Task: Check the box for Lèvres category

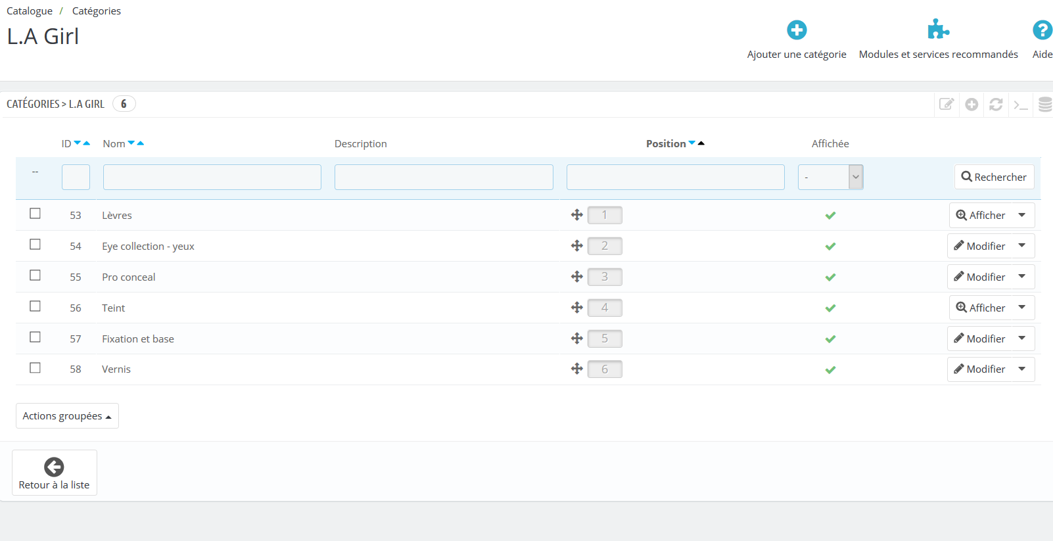Action: [x=35, y=214]
